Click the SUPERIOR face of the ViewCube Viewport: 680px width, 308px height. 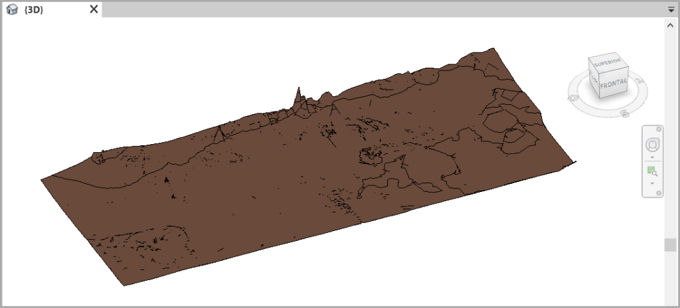click(x=606, y=62)
